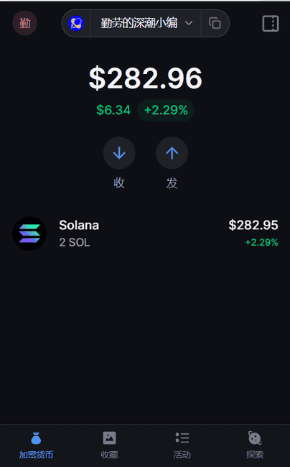Click the Solana token logo
The width and height of the screenshot is (290, 467).
tap(29, 233)
